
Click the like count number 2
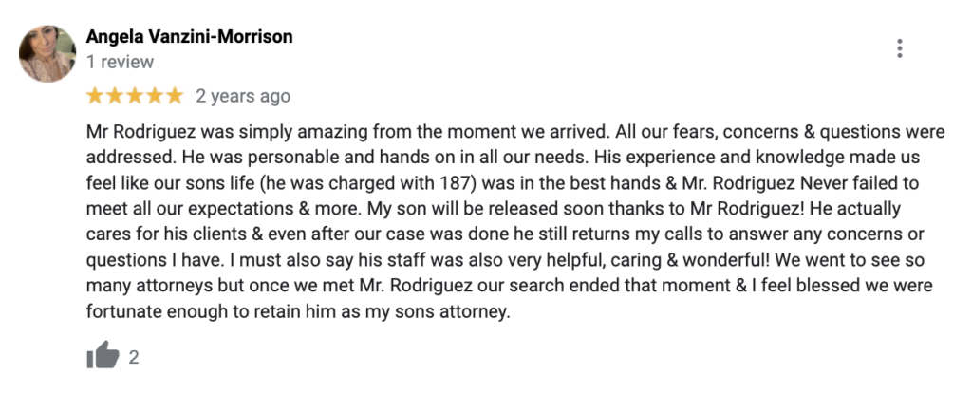tap(134, 358)
